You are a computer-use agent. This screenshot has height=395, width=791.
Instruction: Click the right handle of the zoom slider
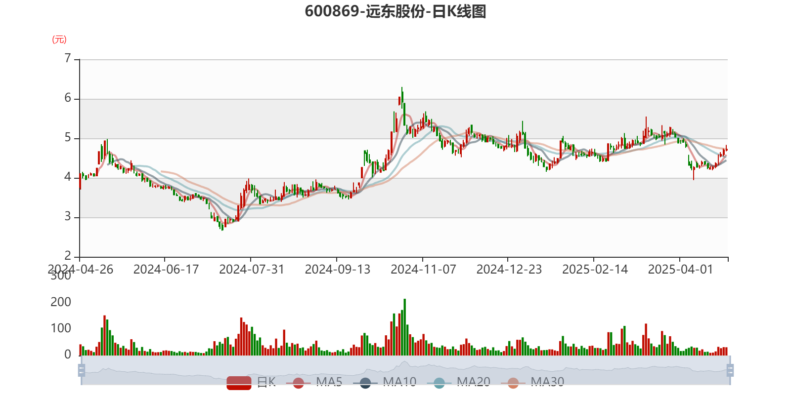coord(731,370)
